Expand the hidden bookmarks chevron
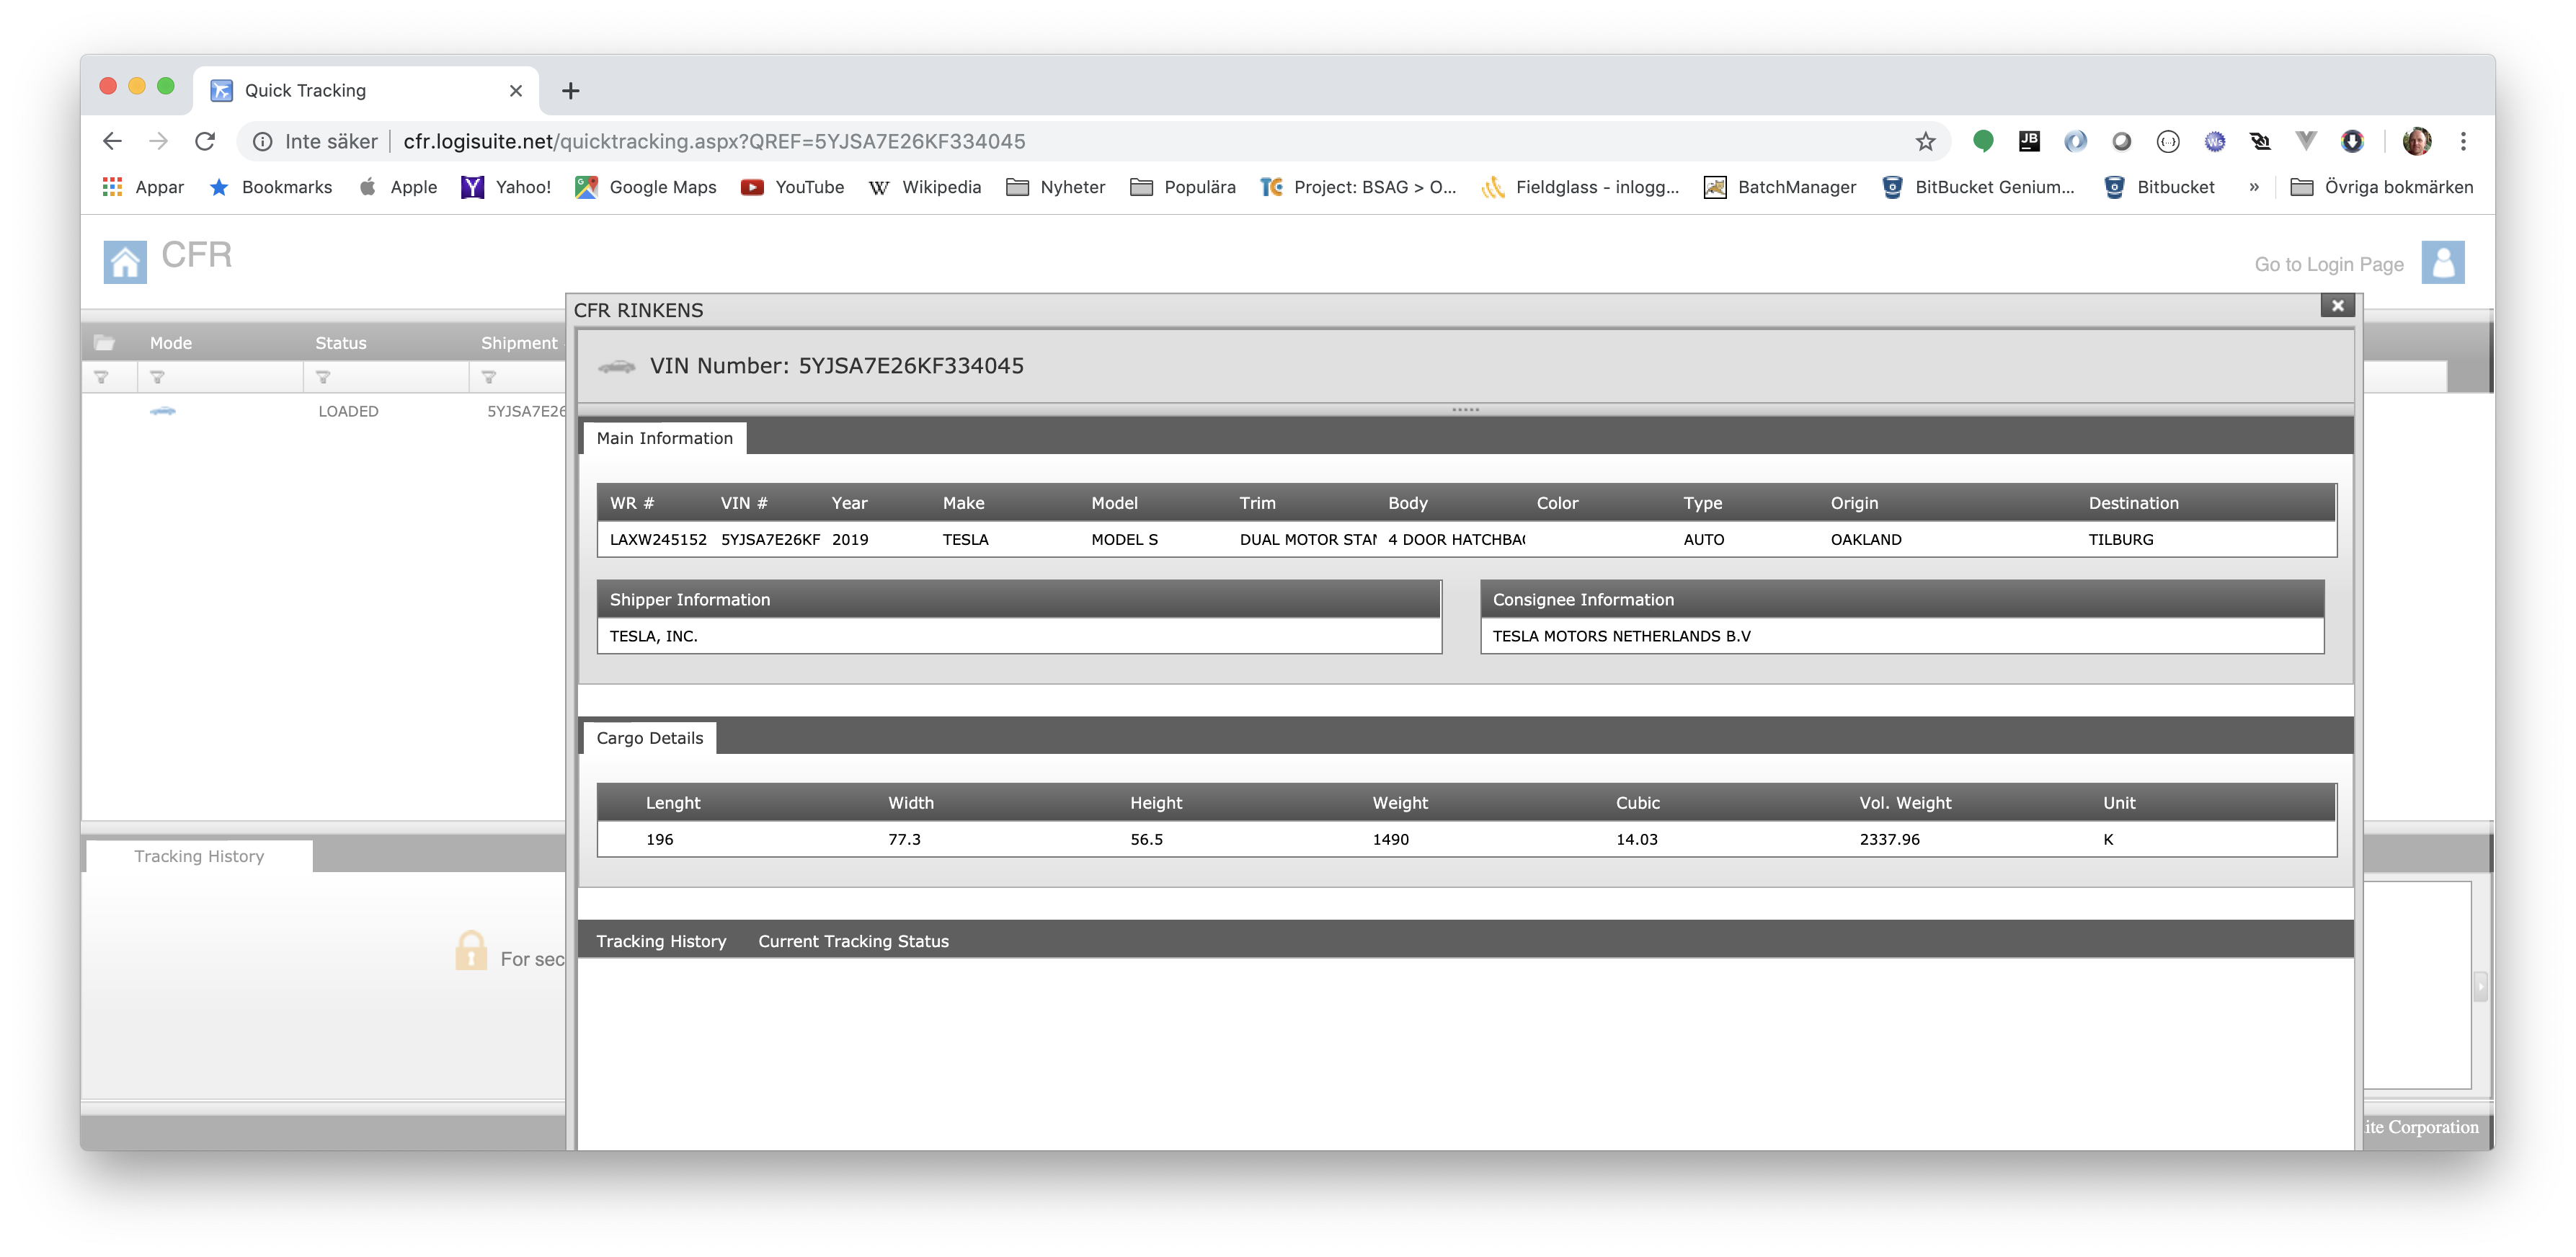The height and width of the screenshot is (1257, 2576). [2254, 187]
